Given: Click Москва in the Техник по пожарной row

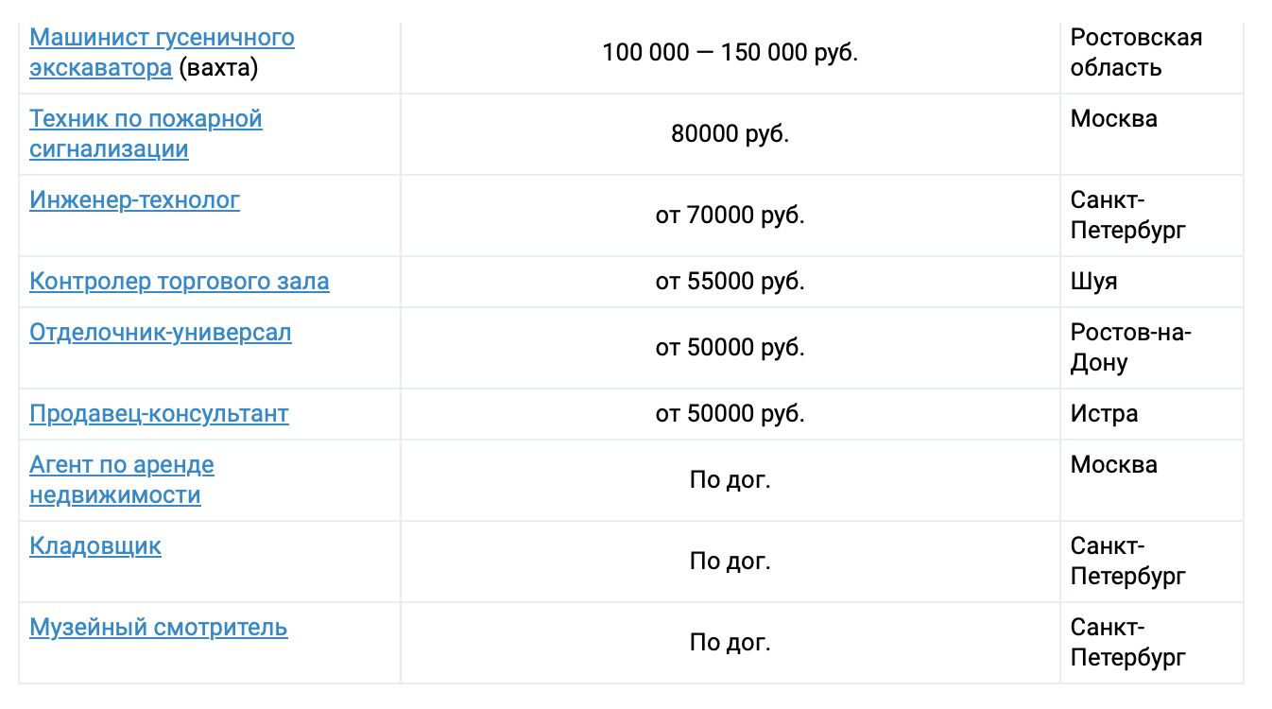Looking at the screenshot, I should tap(1113, 119).
